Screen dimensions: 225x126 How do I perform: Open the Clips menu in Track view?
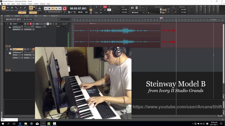tap(37, 16)
